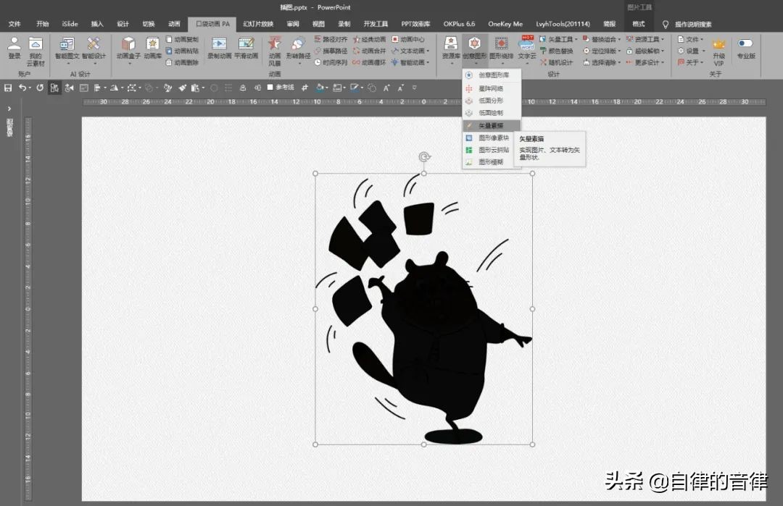783x506 pixels.
Task: Click the rotation handle above the picture
Action: (x=424, y=157)
